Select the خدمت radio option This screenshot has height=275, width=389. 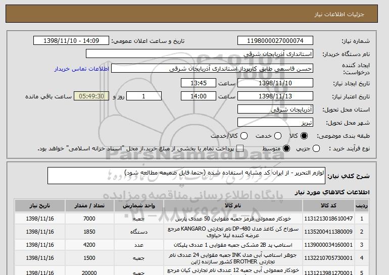(278, 136)
